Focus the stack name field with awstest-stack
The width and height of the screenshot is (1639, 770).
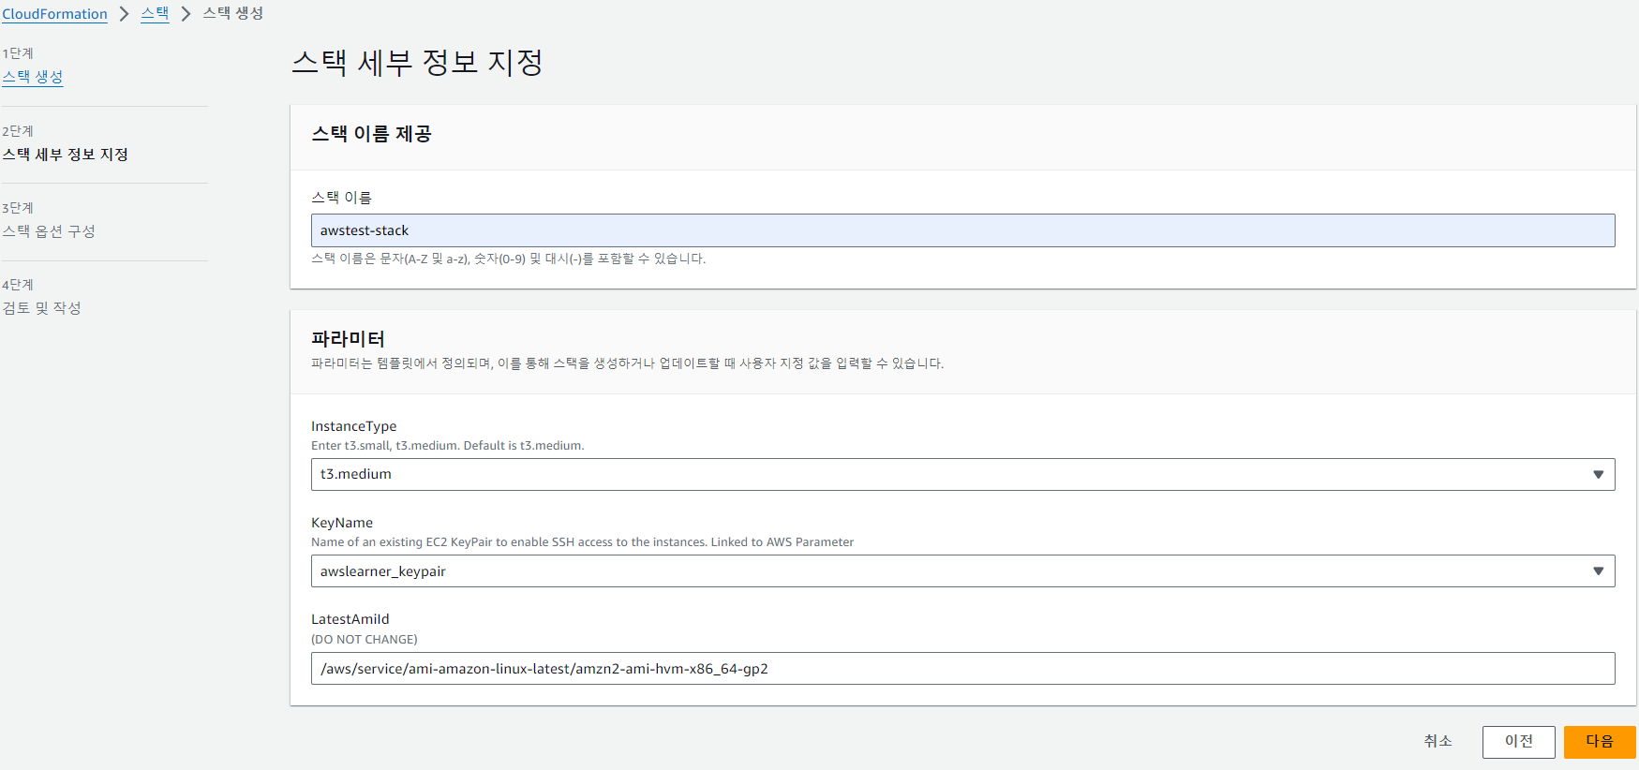[x=962, y=230]
